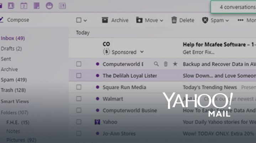Open the Spam (419) folder
The width and height of the screenshot is (256, 143).
click(14, 80)
